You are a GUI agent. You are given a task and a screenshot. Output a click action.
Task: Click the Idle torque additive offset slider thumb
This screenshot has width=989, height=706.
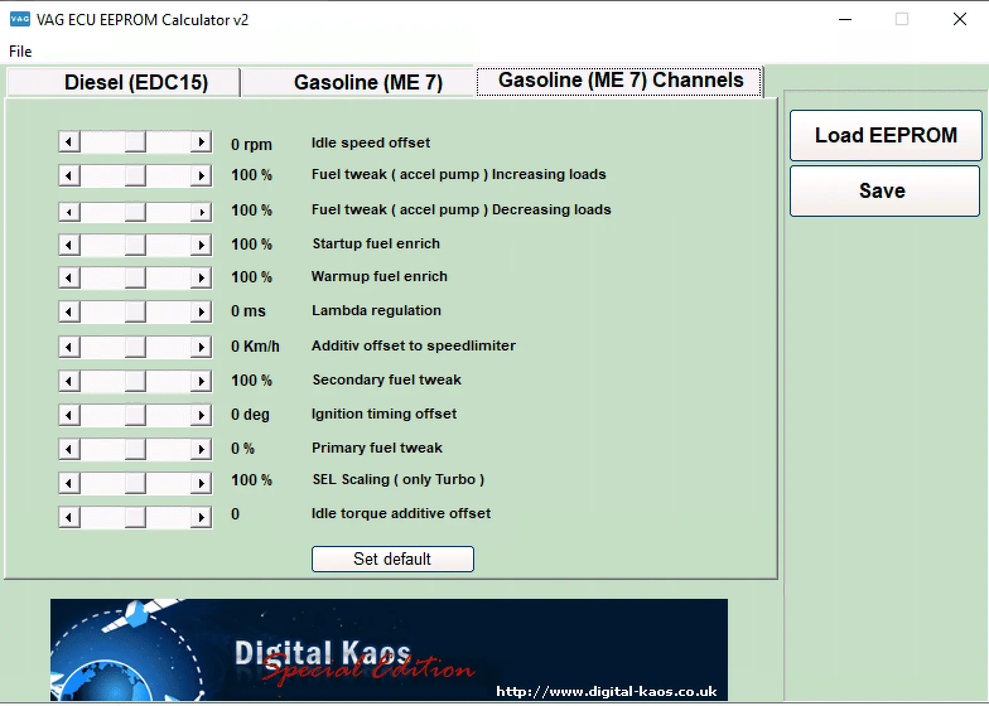tap(135, 518)
